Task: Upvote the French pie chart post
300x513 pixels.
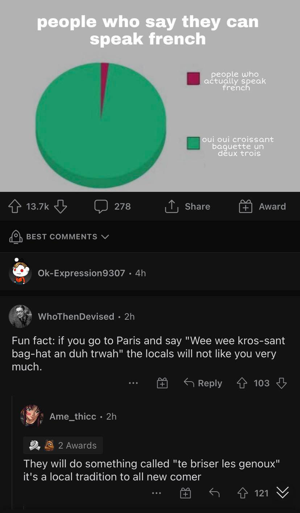Action: (16, 206)
